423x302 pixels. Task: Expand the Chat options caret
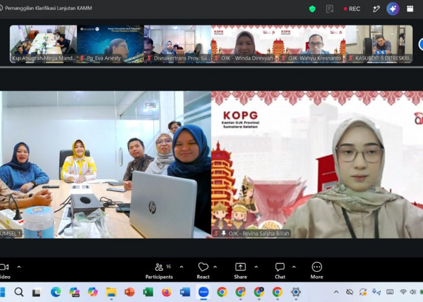294,267
